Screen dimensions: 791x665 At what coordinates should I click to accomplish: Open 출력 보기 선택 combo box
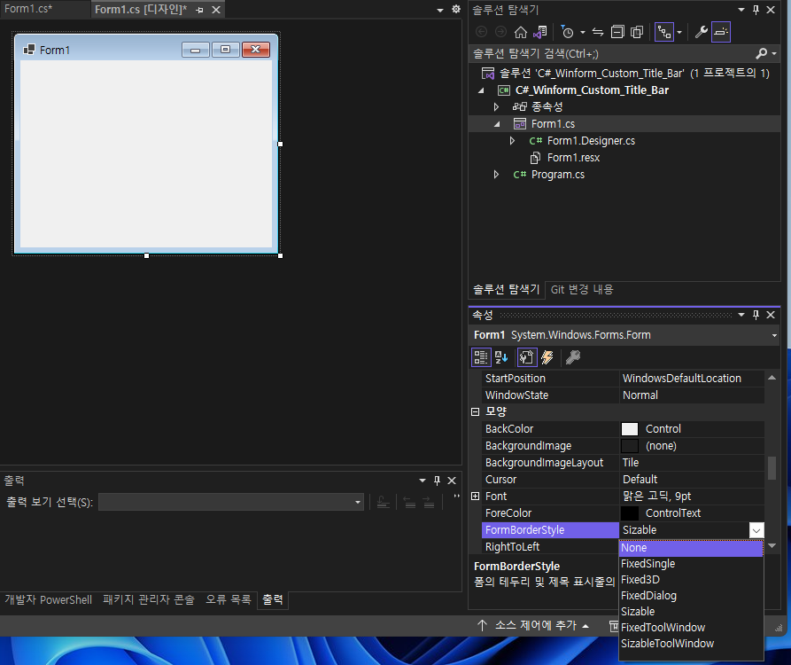[231, 502]
